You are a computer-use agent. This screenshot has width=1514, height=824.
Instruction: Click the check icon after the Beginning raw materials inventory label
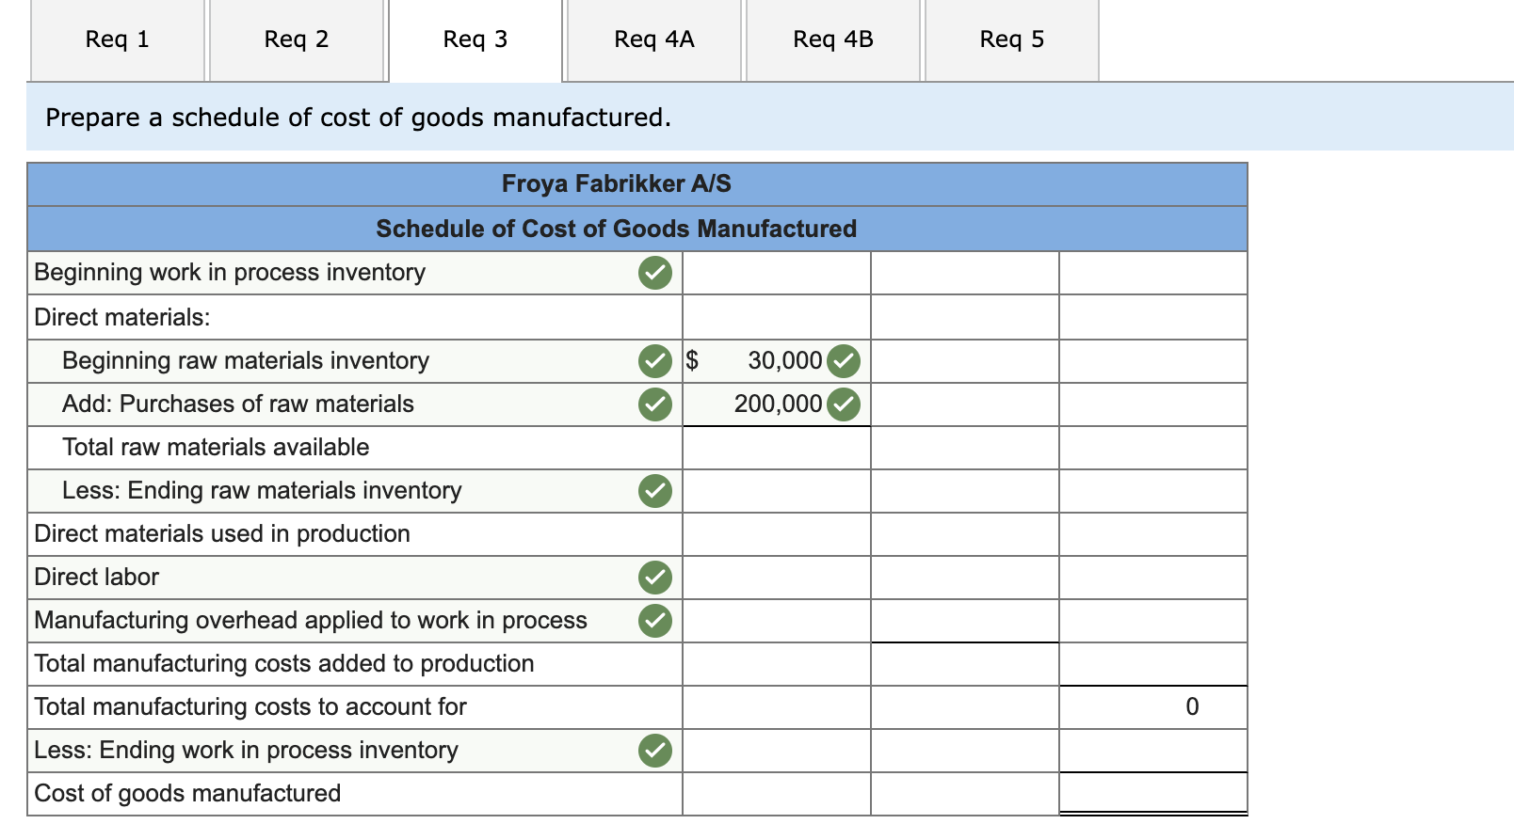click(655, 361)
